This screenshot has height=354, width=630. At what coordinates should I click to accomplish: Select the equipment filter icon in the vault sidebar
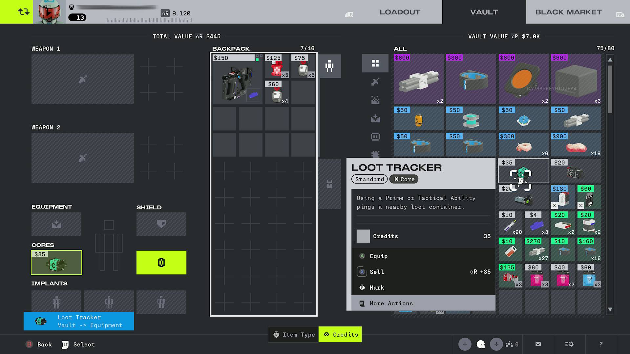coord(375,118)
